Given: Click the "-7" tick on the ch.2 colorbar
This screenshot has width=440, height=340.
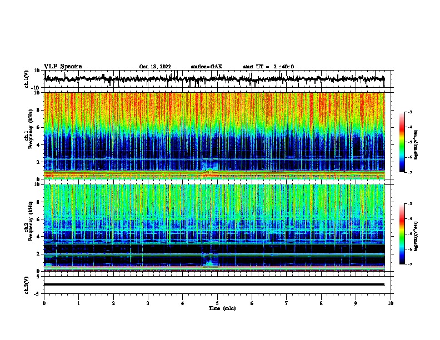Looking at the screenshot, I should (410, 264).
